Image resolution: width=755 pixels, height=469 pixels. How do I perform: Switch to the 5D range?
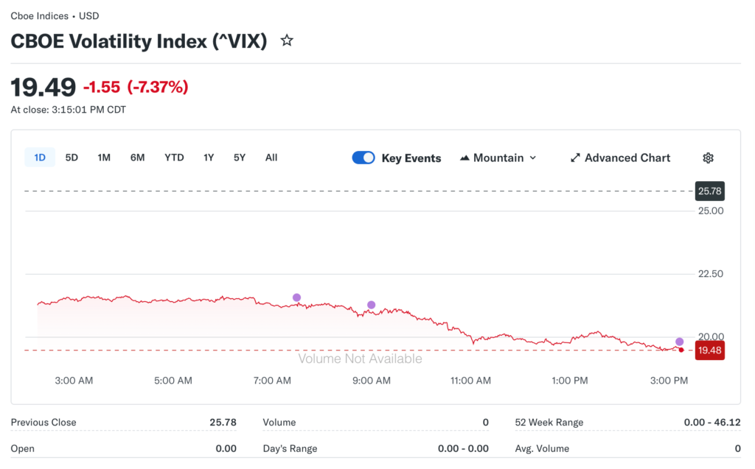click(72, 158)
